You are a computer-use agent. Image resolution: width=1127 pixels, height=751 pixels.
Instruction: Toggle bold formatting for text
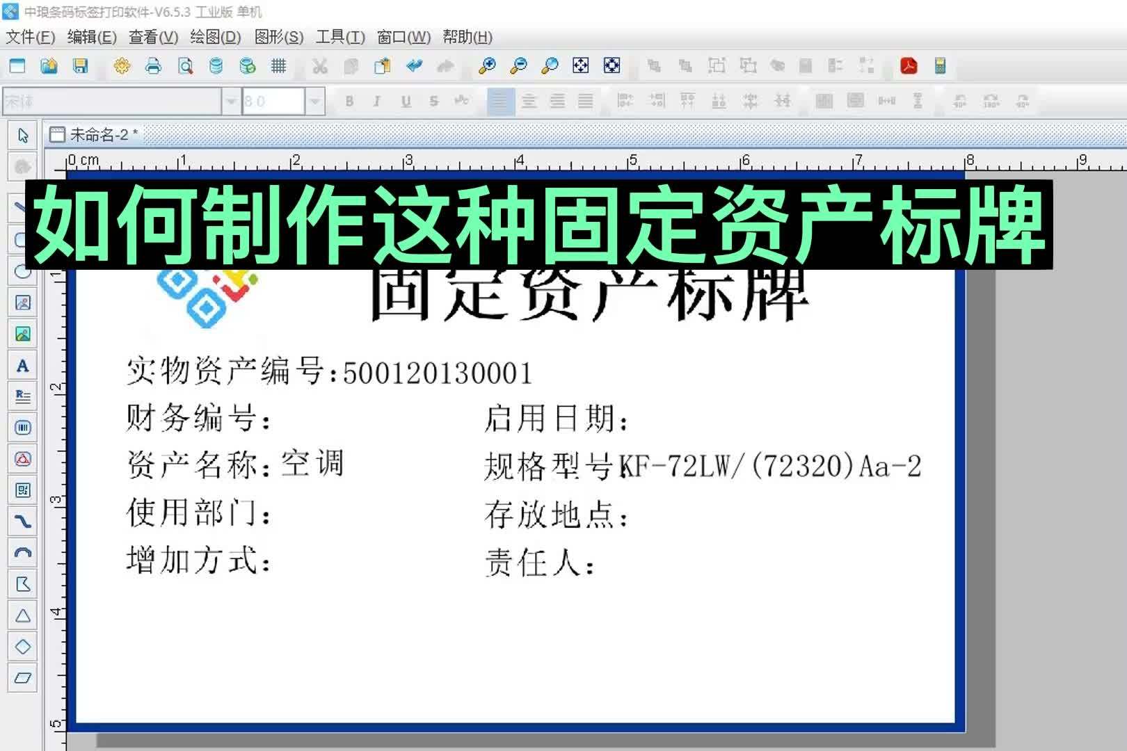(x=349, y=101)
